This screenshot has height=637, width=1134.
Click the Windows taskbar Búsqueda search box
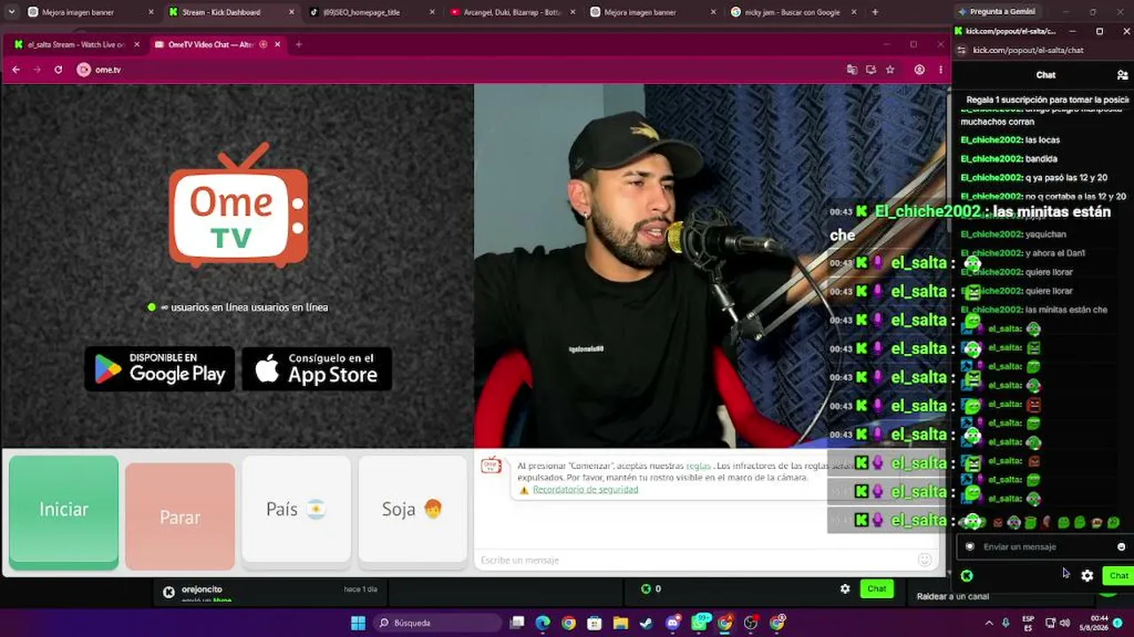point(437,623)
